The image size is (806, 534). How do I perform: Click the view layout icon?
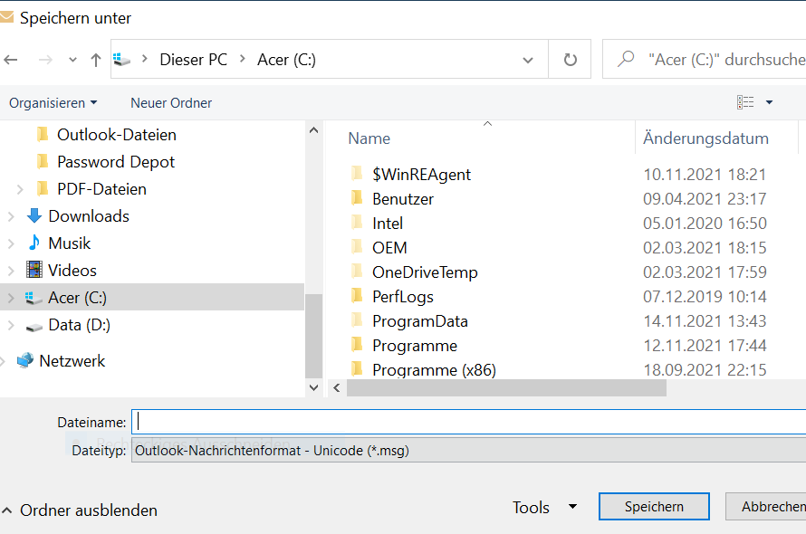pos(745,102)
